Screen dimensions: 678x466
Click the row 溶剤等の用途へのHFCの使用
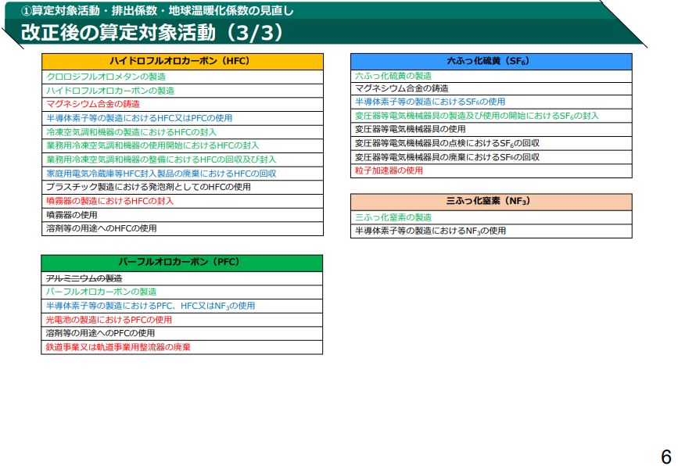click(182, 228)
